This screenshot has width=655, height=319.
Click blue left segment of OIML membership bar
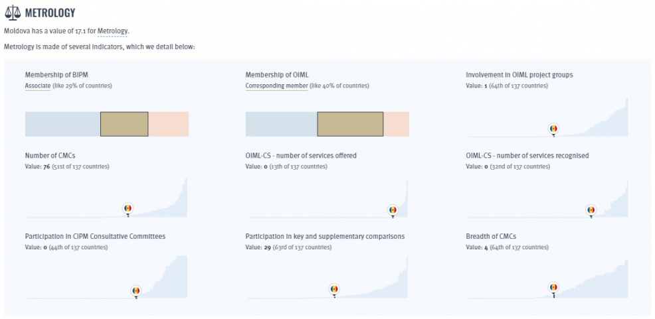pos(281,124)
